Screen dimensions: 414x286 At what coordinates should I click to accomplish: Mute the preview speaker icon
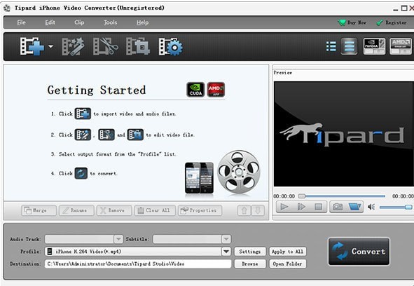371,207
